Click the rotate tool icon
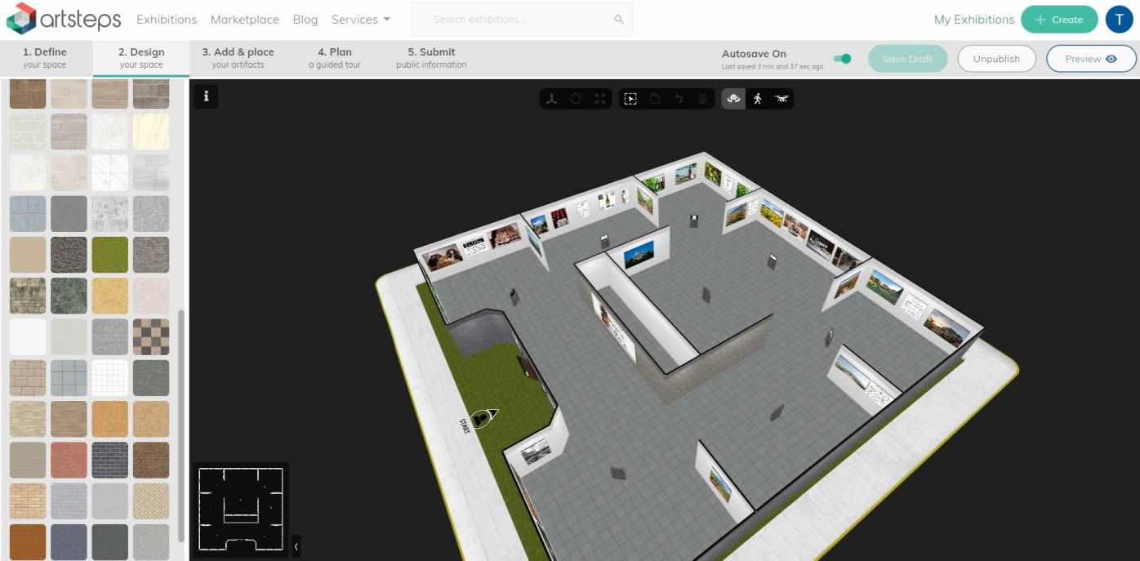Image resolution: width=1140 pixels, height=561 pixels. (576, 99)
